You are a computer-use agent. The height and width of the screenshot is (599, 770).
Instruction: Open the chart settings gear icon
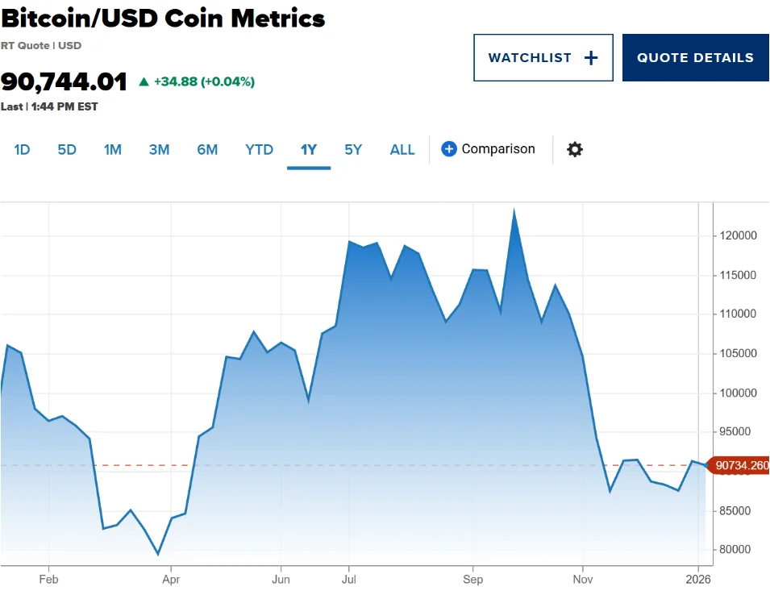[x=574, y=149]
